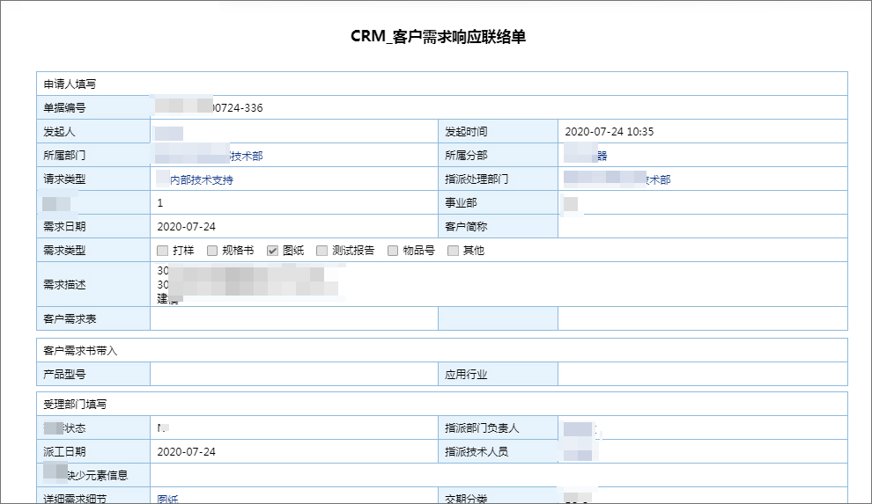This screenshot has width=872, height=504.
Task: Click the 产品型号 label
Action: pos(64,375)
